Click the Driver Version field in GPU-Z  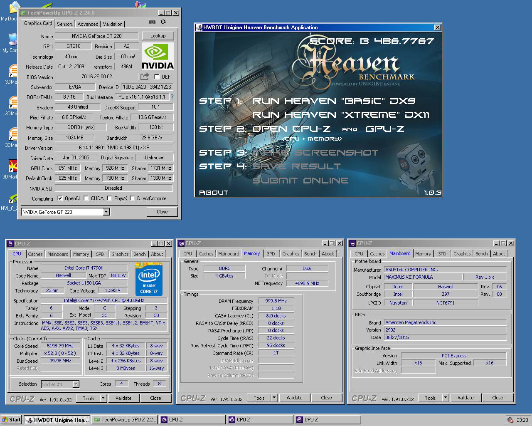click(x=114, y=148)
